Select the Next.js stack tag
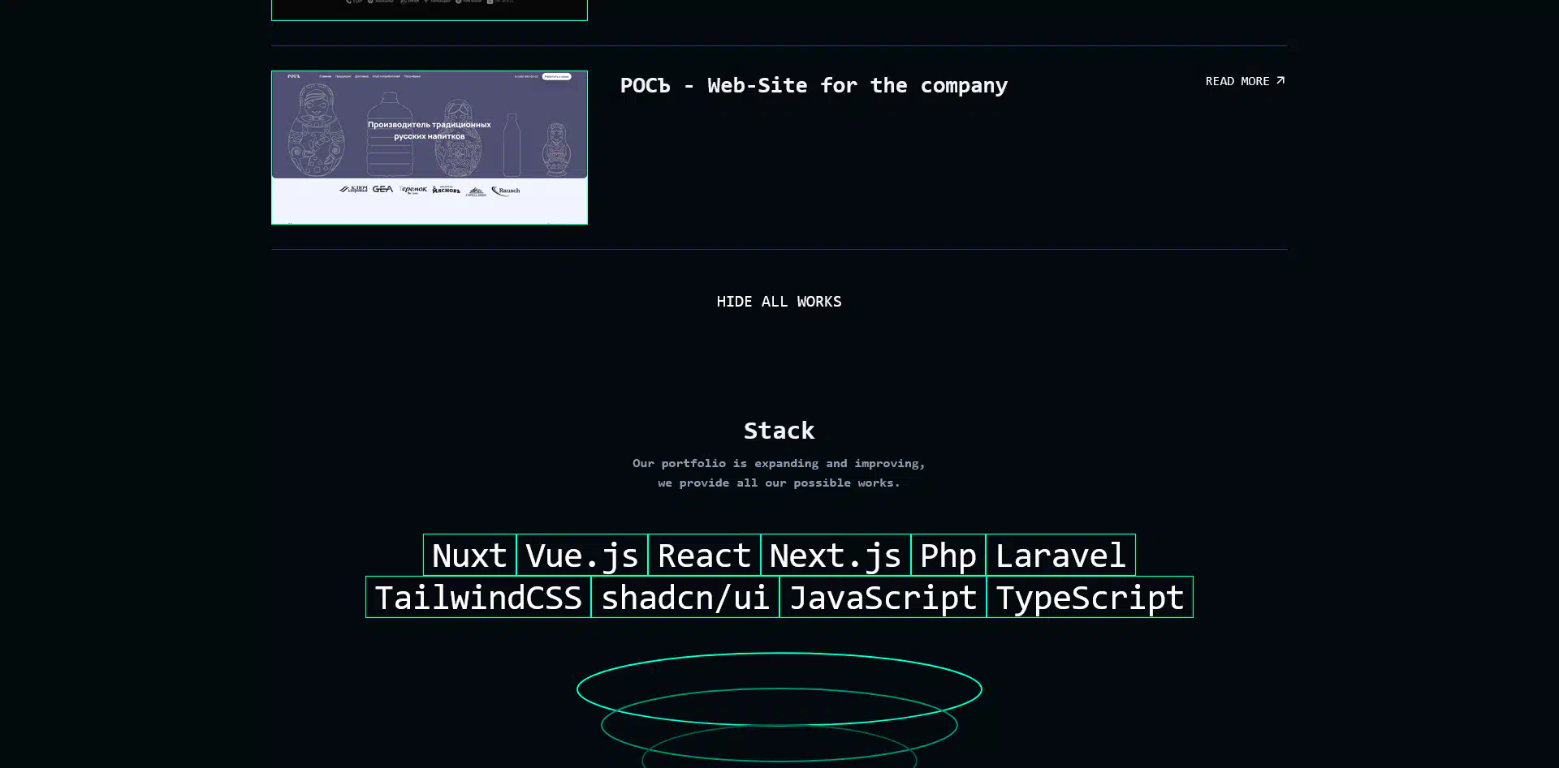The image size is (1559, 768). pos(836,556)
